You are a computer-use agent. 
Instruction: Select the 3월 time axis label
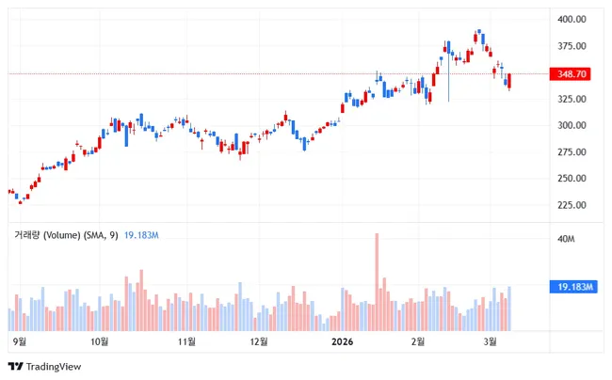click(x=491, y=341)
